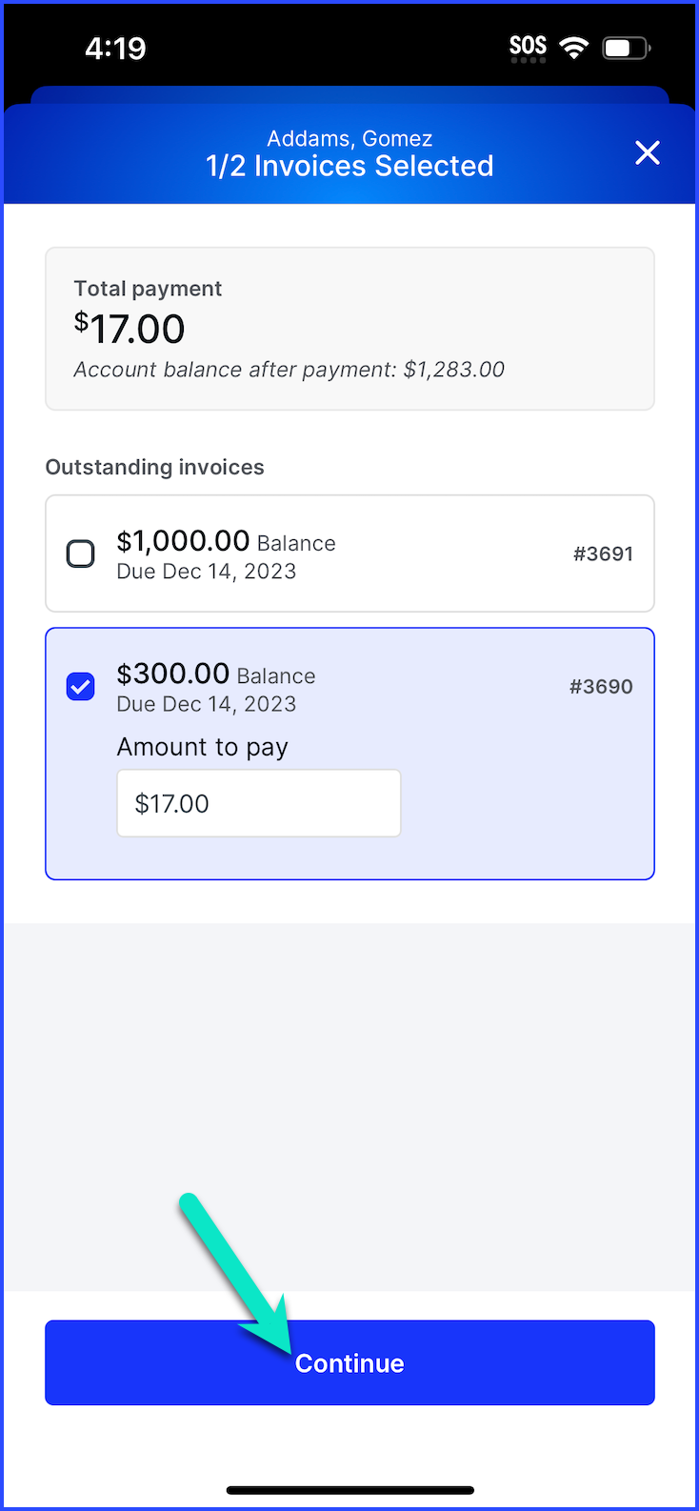Tap the Amount to pay label

tap(203, 747)
